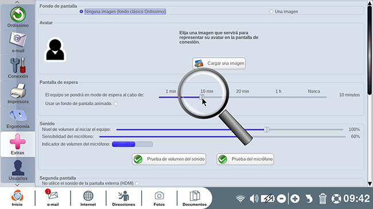
Task: Open Wi-Fi status in the tray
Action: click(240, 199)
